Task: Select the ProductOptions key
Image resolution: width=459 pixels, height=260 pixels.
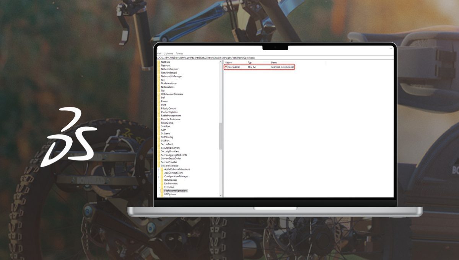Action: 169,112
